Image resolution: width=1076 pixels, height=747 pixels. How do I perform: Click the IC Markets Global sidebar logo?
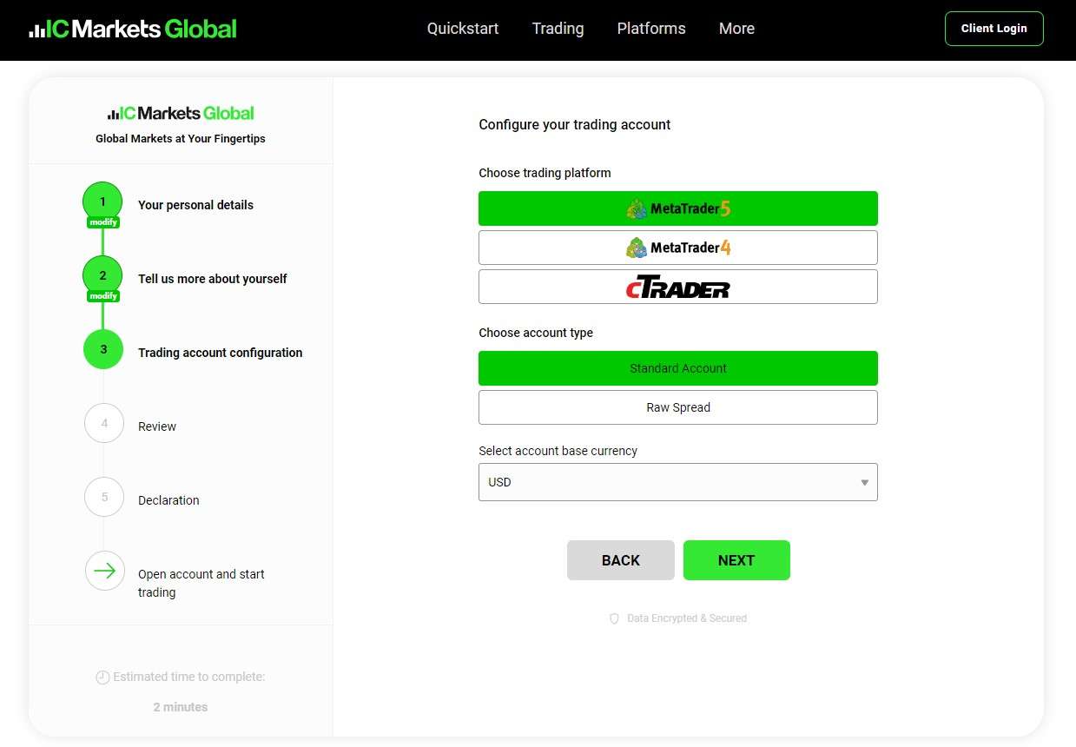click(181, 113)
